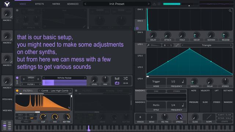This screenshot has width=235, height=132.
Task: Click the filter KEY TRK knob
Action: coord(66,117)
